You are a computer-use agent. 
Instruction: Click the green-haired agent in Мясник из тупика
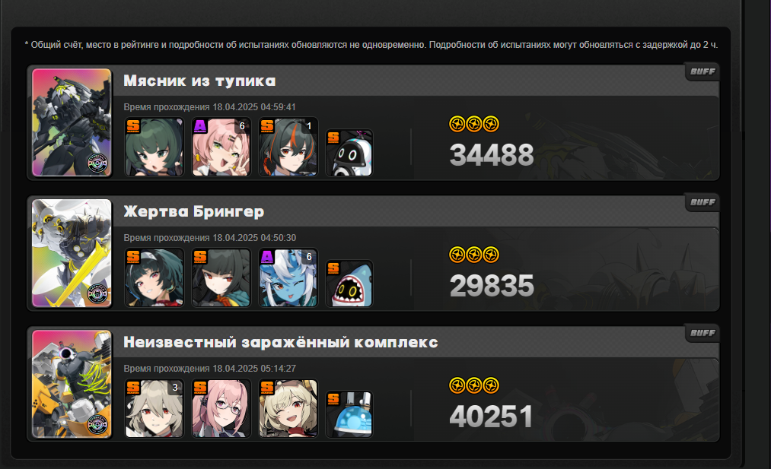[154, 147]
